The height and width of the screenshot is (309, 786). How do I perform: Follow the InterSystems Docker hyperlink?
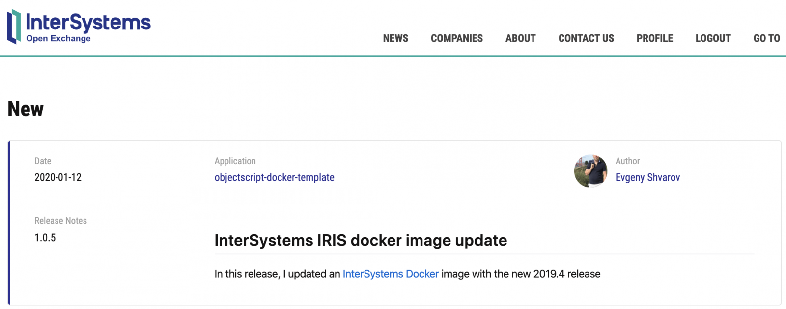pyautogui.click(x=391, y=274)
